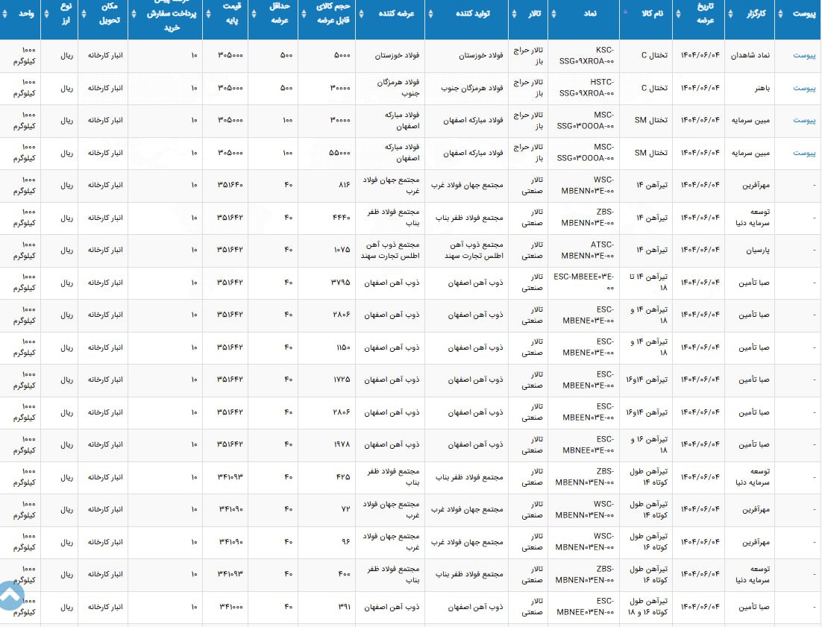Open the پیوست link in the باهنر row
Screen dimensions: 822x627
tap(804, 88)
